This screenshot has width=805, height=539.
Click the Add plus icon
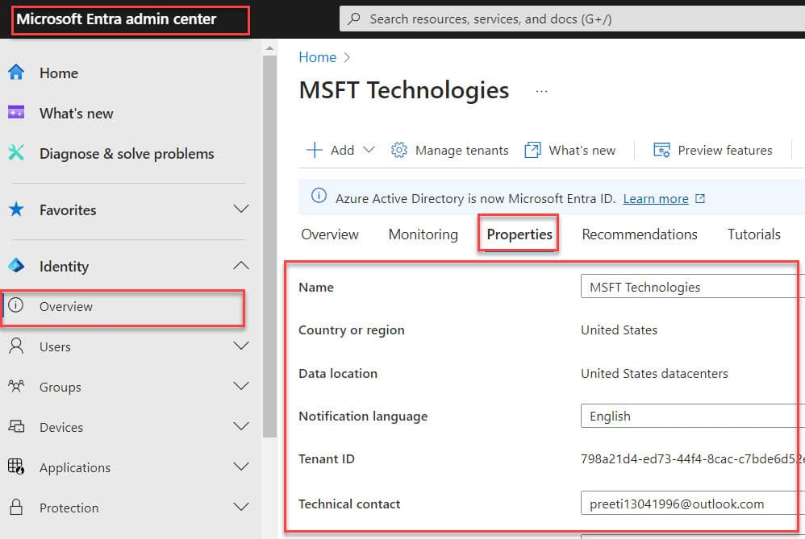[x=315, y=150]
